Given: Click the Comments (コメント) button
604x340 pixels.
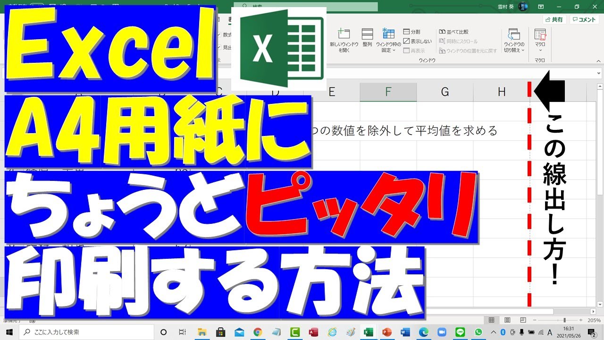Looking at the screenshot, I should pyautogui.click(x=584, y=20).
